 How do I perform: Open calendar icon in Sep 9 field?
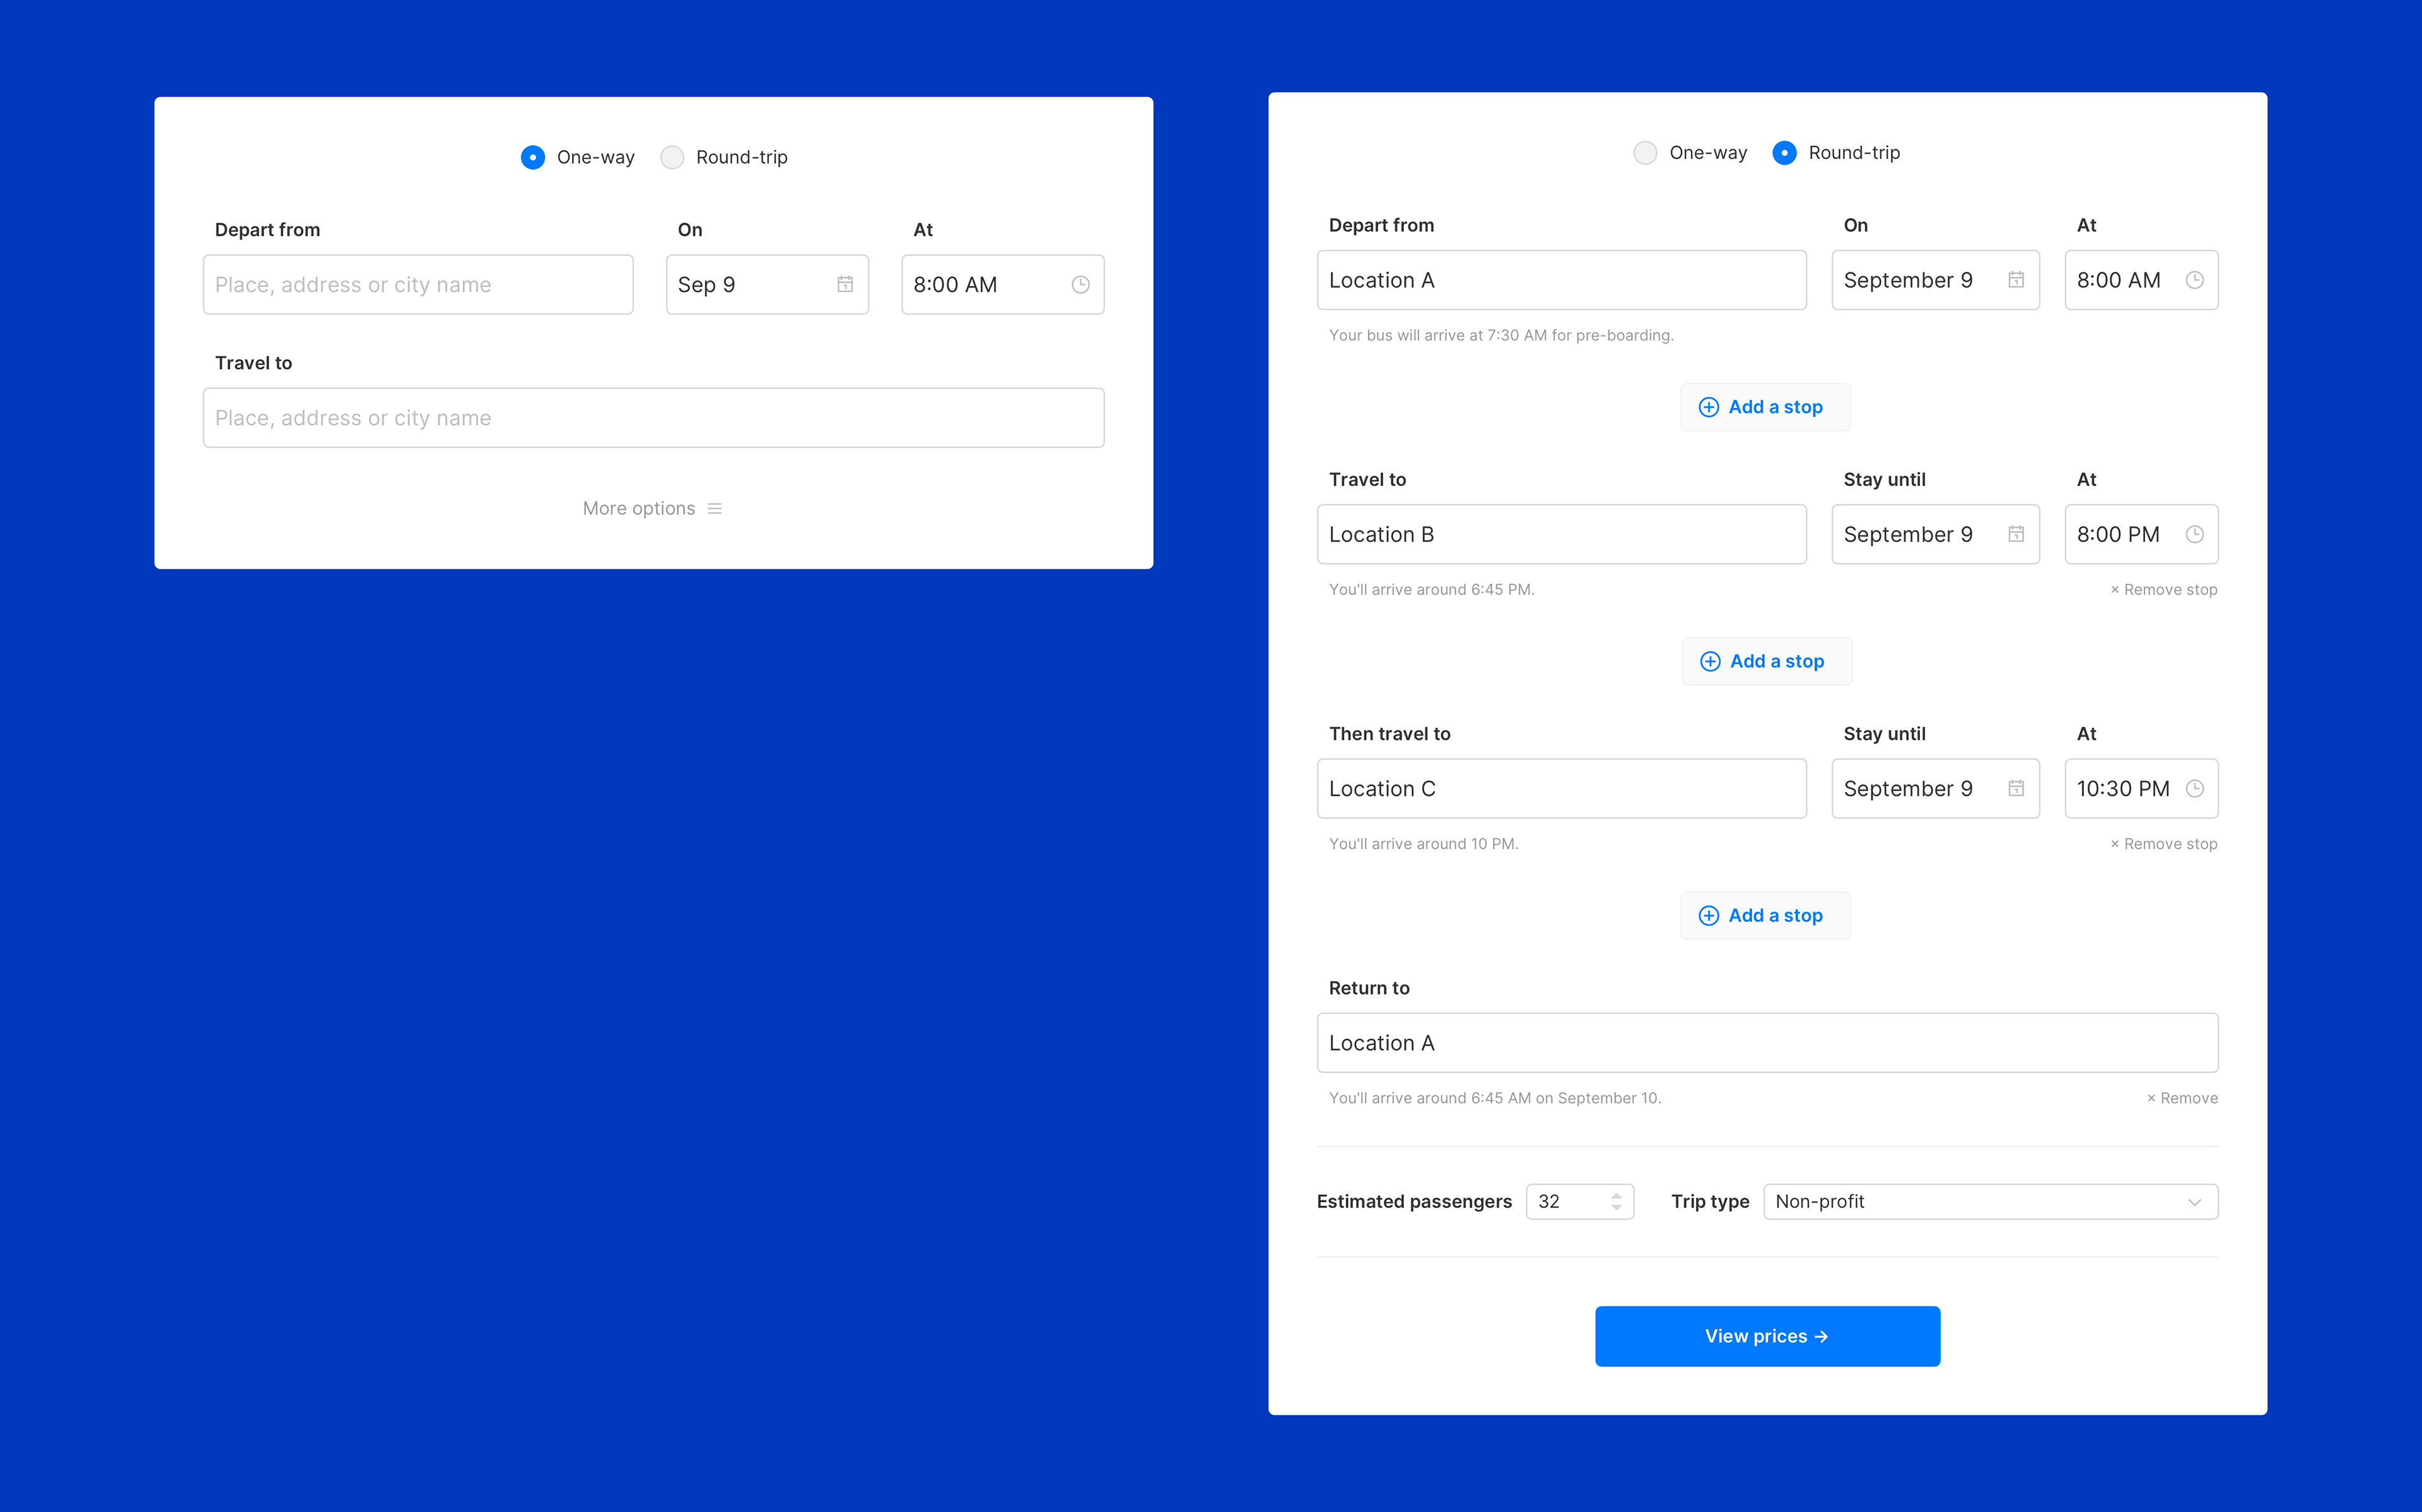(x=845, y=285)
